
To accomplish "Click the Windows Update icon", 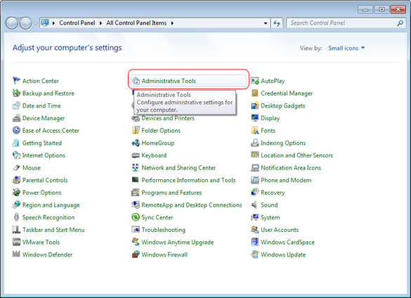I will point(255,254).
